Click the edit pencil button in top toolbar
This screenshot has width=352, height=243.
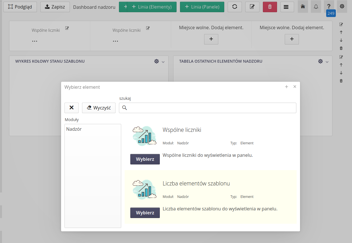click(252, 7)
